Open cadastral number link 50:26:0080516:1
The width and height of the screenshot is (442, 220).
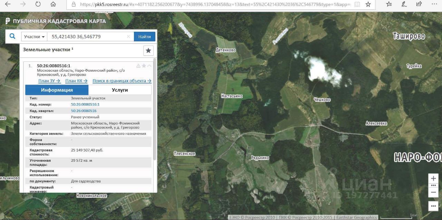click(x=85, y=104)
